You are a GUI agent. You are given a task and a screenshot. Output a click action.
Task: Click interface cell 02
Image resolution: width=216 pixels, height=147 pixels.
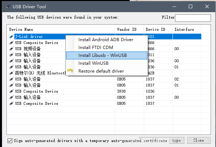coord(176,79)
